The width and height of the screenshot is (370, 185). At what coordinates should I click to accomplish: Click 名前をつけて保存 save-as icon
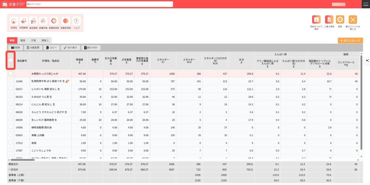pyautogui.click(x=316, y=21)
